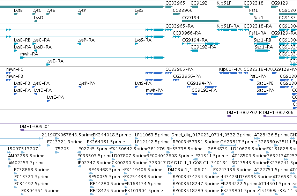Select the LysP gene arrow
This screenshot has width=297, height=196.
coord(79,14)
